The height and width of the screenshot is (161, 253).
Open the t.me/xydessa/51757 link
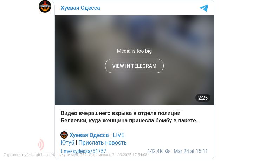coord(83,151)
